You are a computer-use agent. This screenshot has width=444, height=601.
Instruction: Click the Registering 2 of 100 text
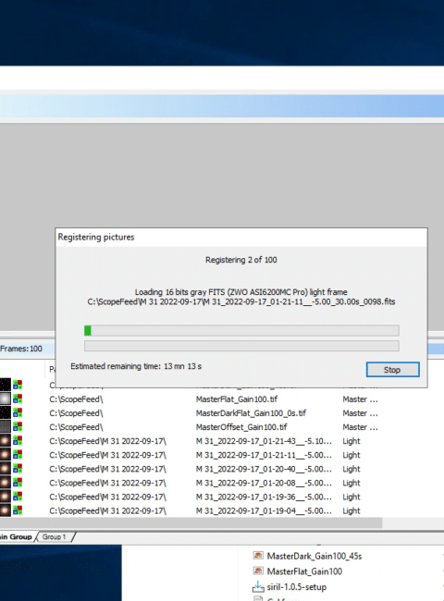(x=241, y=260)
